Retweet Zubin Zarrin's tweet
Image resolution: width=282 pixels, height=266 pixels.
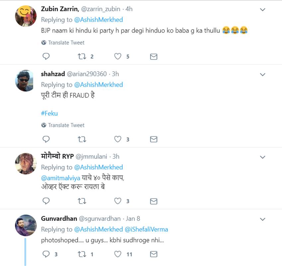(x=82, y=56)
